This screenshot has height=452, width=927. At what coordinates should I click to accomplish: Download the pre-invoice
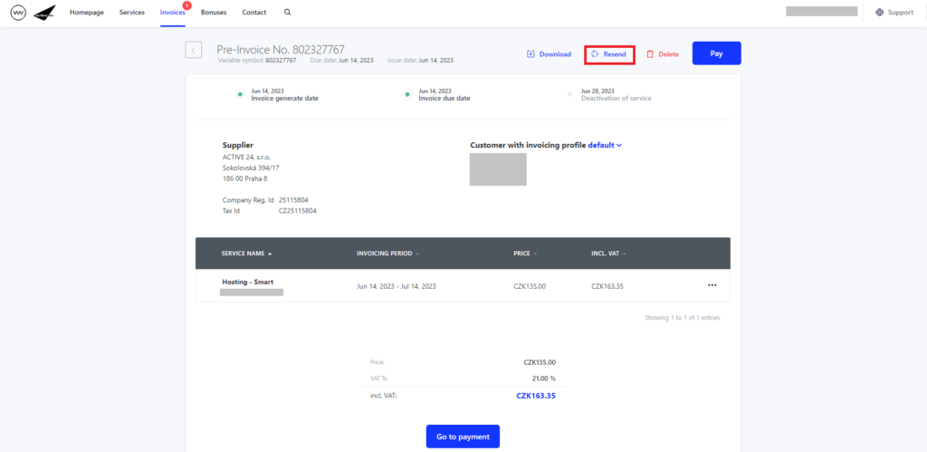(549, 54)
